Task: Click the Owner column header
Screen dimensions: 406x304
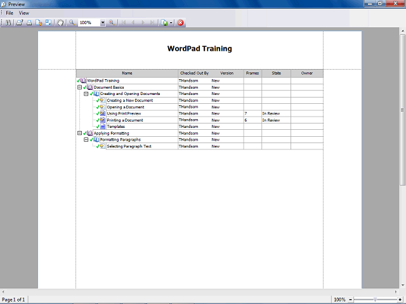Action: (307, 73)
